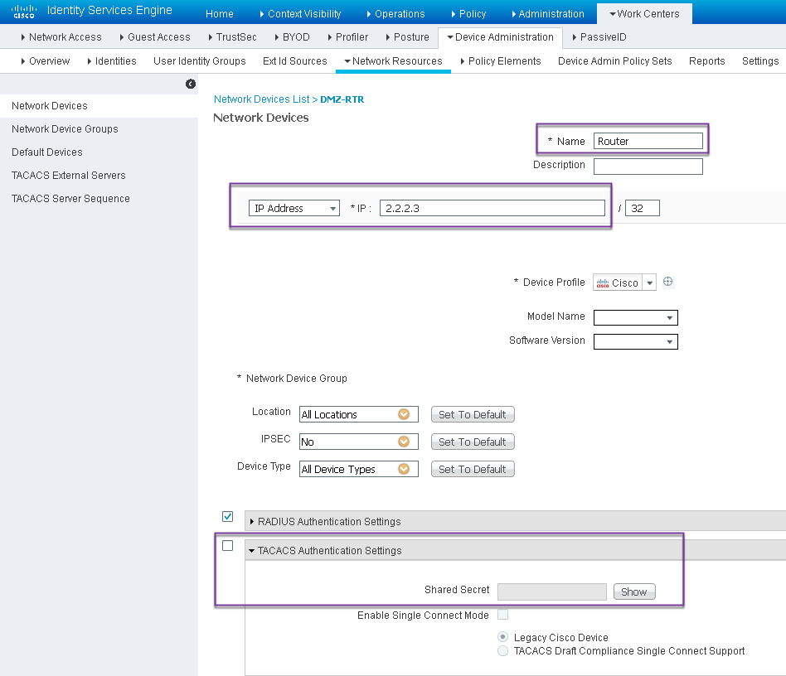Open the Software Version dropdown
This screenshot has width=786, height=676.
coord(636,341)
